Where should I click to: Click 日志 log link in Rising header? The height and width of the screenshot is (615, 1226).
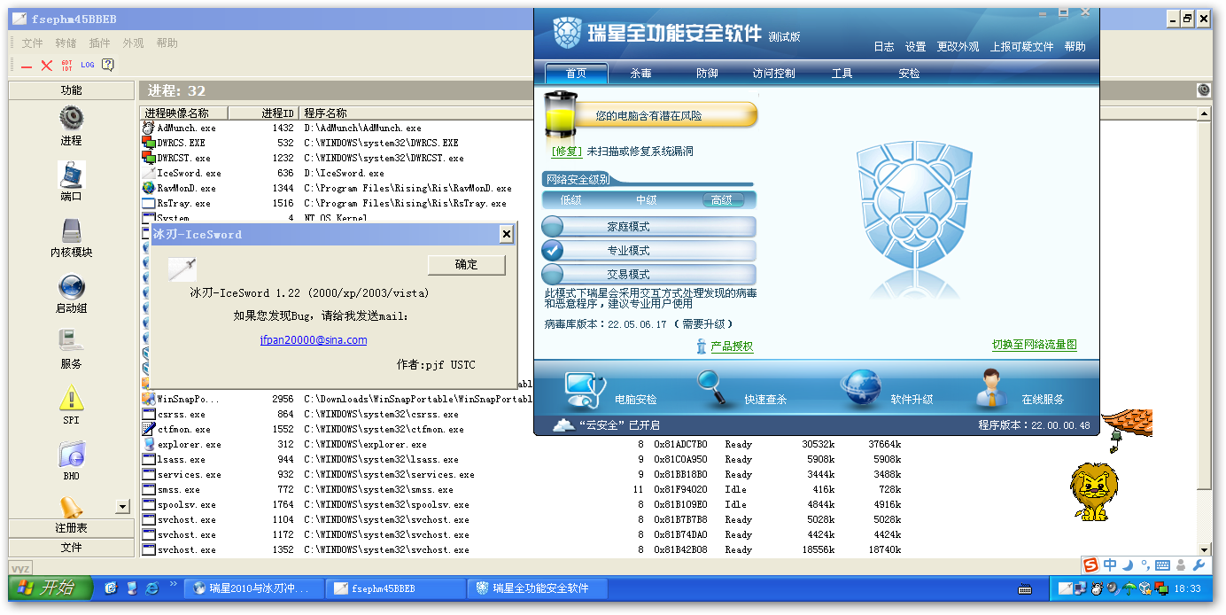(x=884, y=47)
